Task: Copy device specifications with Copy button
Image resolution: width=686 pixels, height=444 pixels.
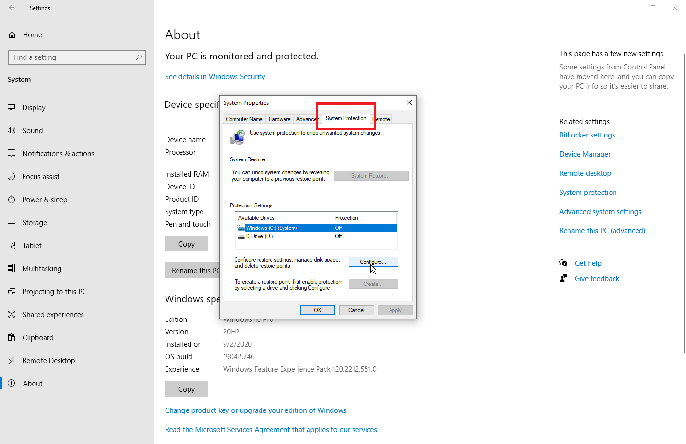Action: 187,244
